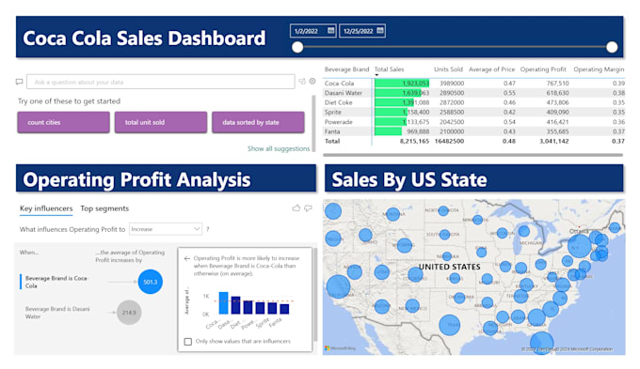Viewport: 640px width, 369px height.
Task: Open the Increase dropdown
Action: coord(166,229)
